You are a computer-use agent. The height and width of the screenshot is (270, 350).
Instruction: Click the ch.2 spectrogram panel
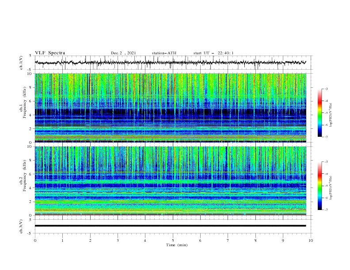click(170, 181)
